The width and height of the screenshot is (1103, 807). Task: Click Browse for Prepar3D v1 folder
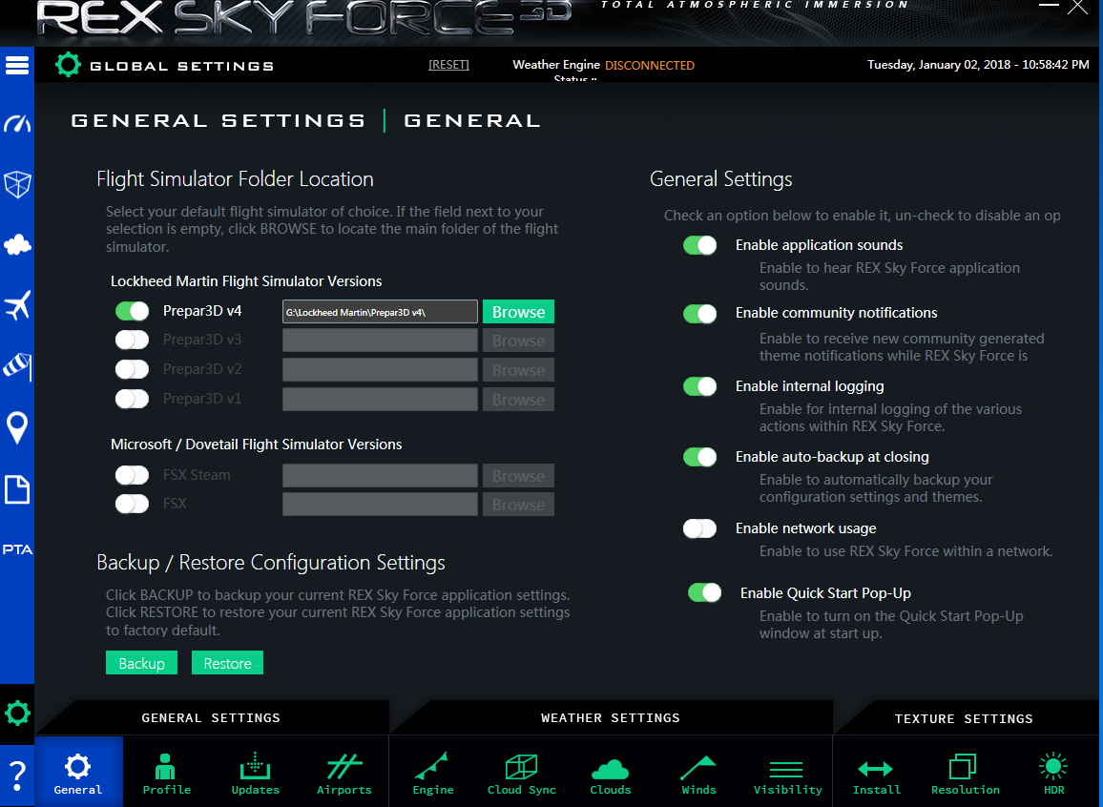(518, 400)
